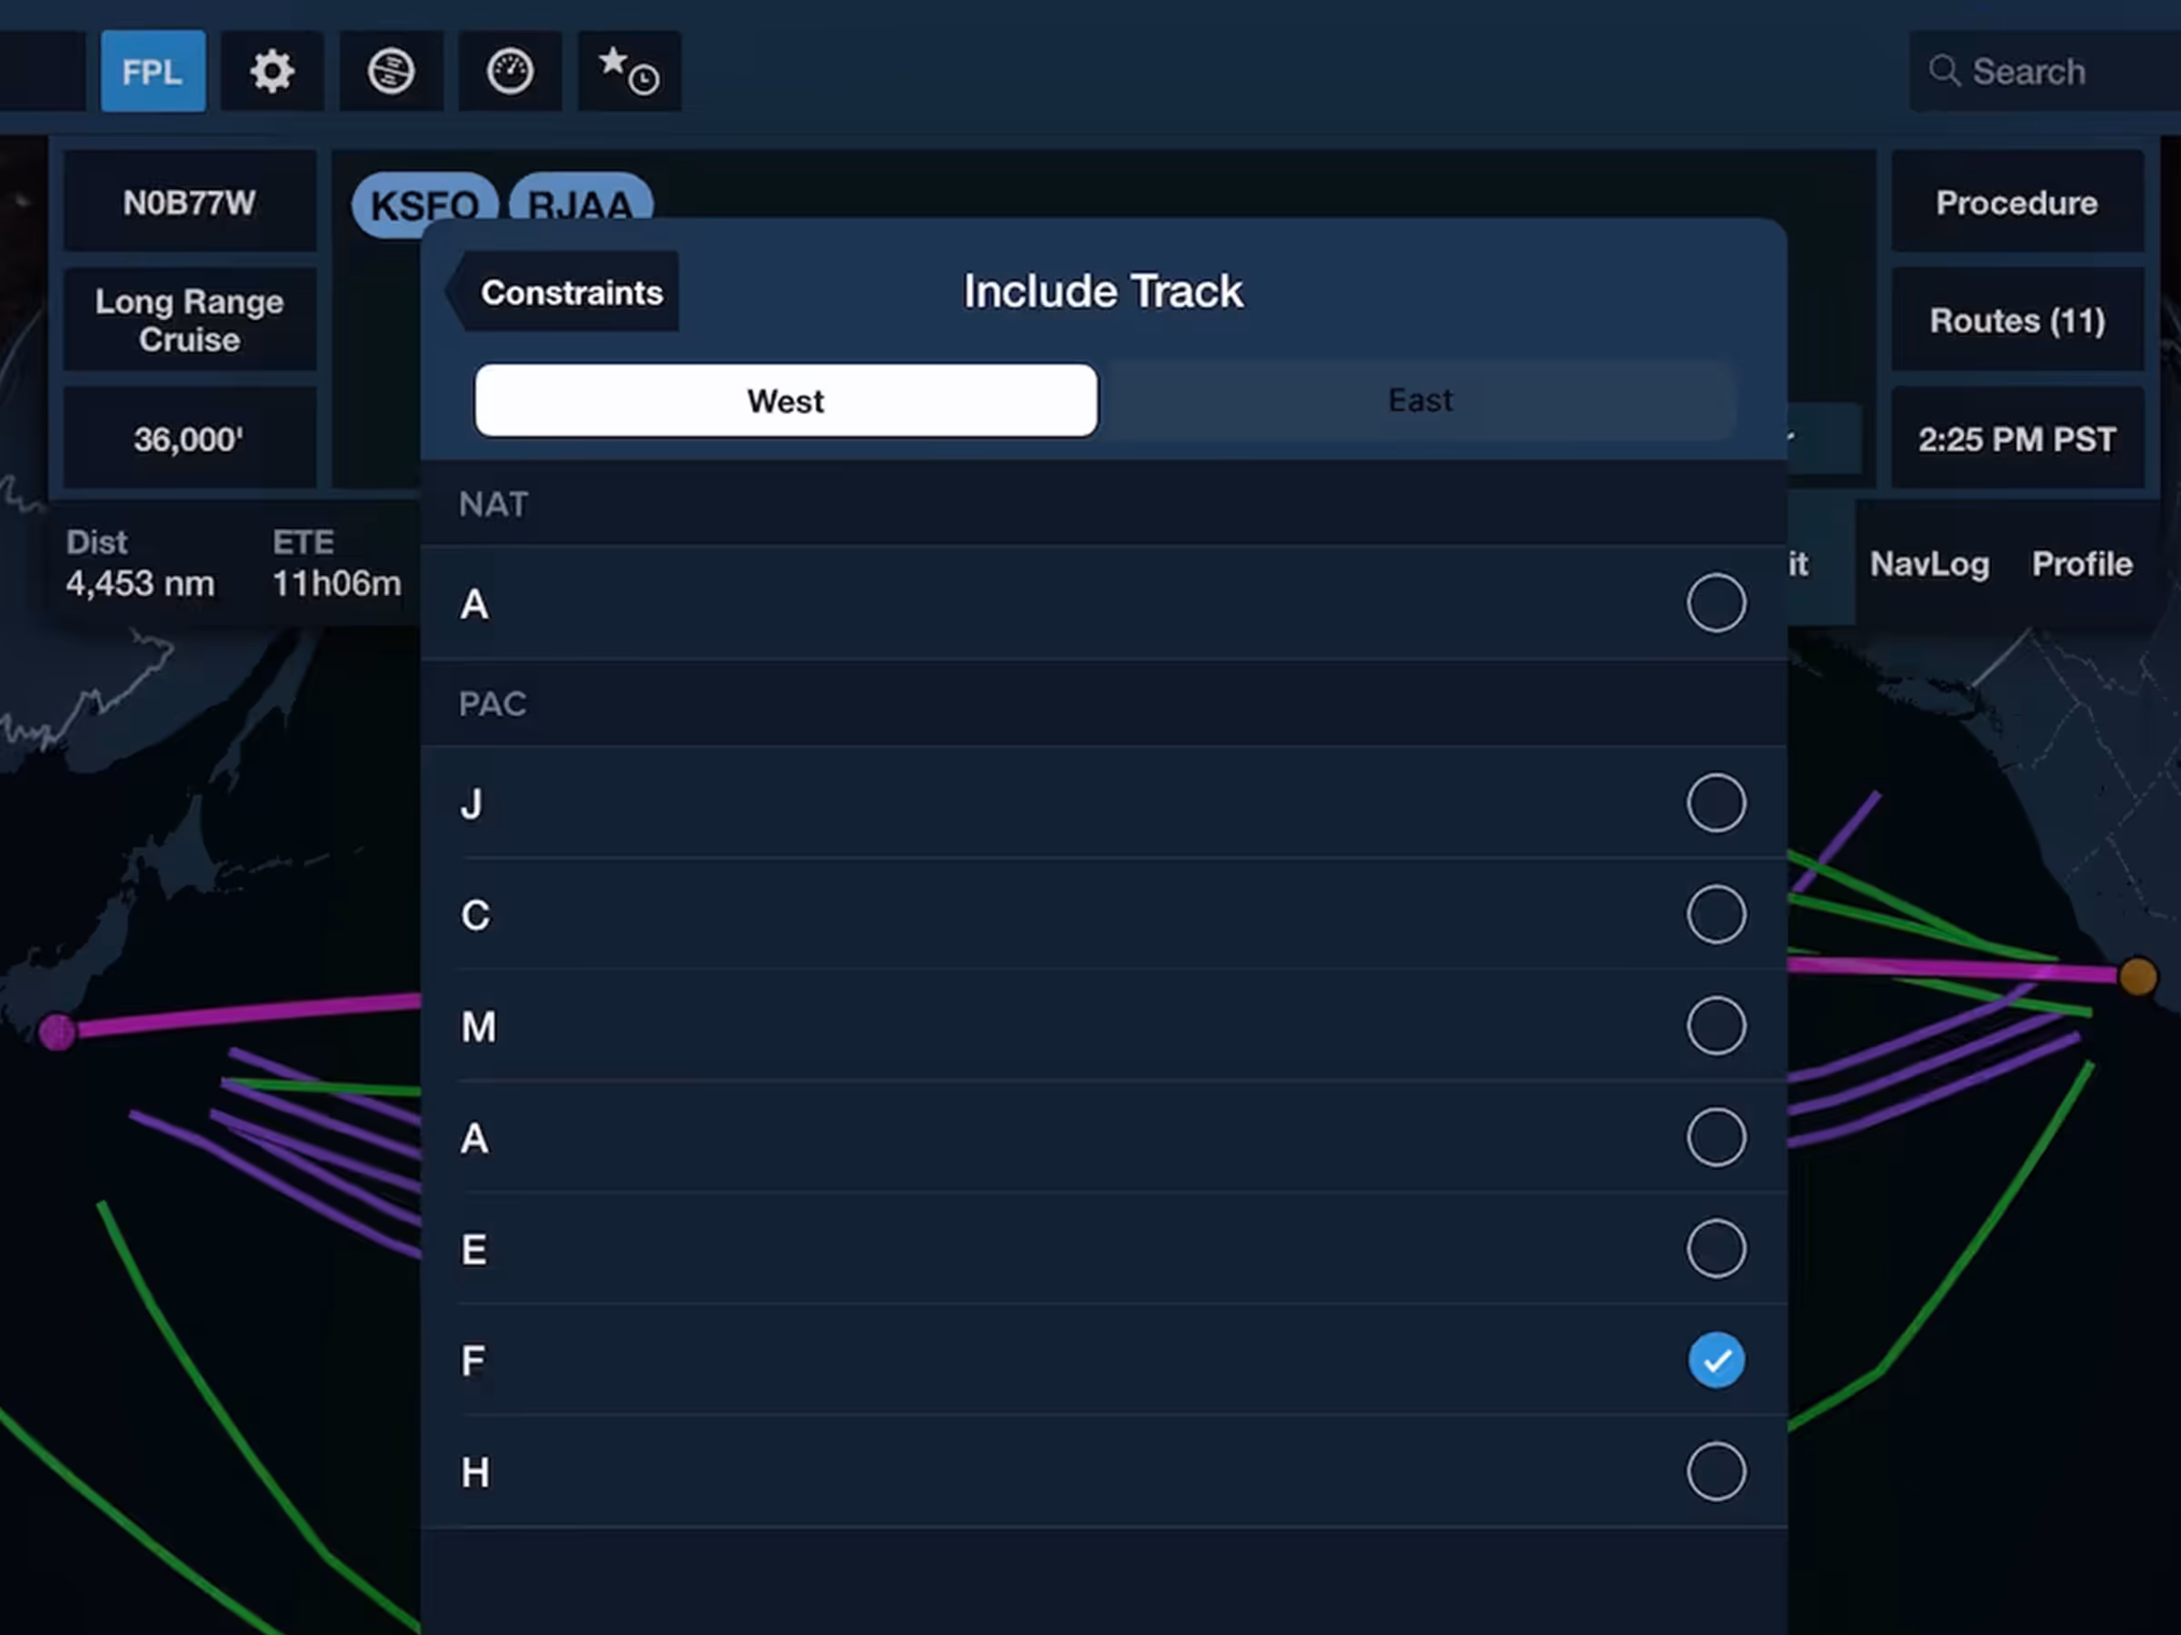Go back to Constraints
The image size is (2181, 1635).
coord(564,292)
